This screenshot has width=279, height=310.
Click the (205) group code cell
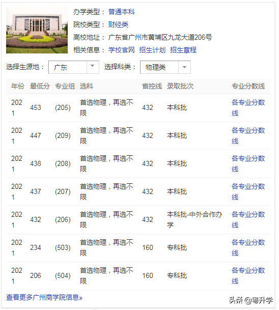(63, 108)
